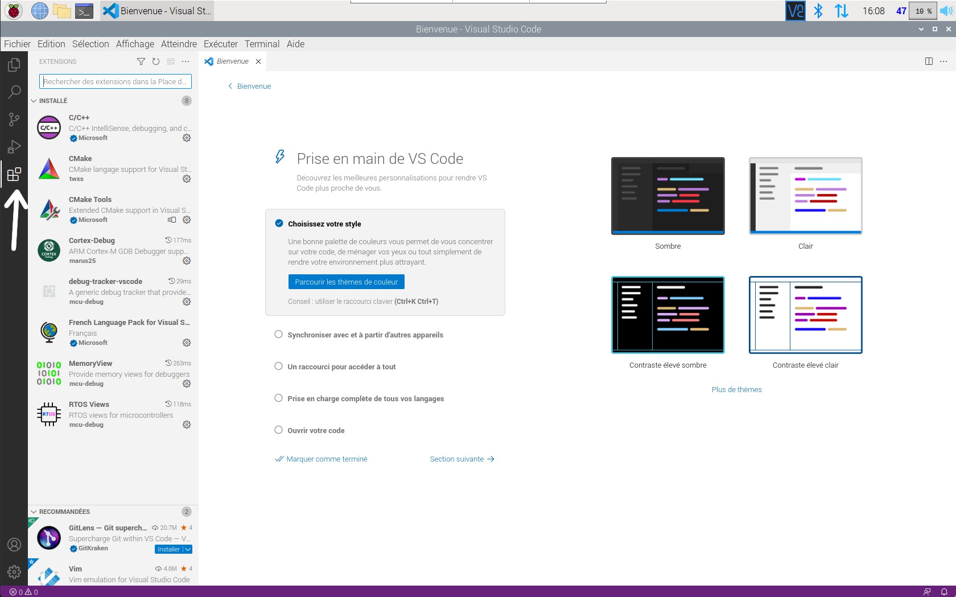This screenshot has height=597, width=956.
Task: Open the Explorer view in activity bar
Action: point(14,65)
